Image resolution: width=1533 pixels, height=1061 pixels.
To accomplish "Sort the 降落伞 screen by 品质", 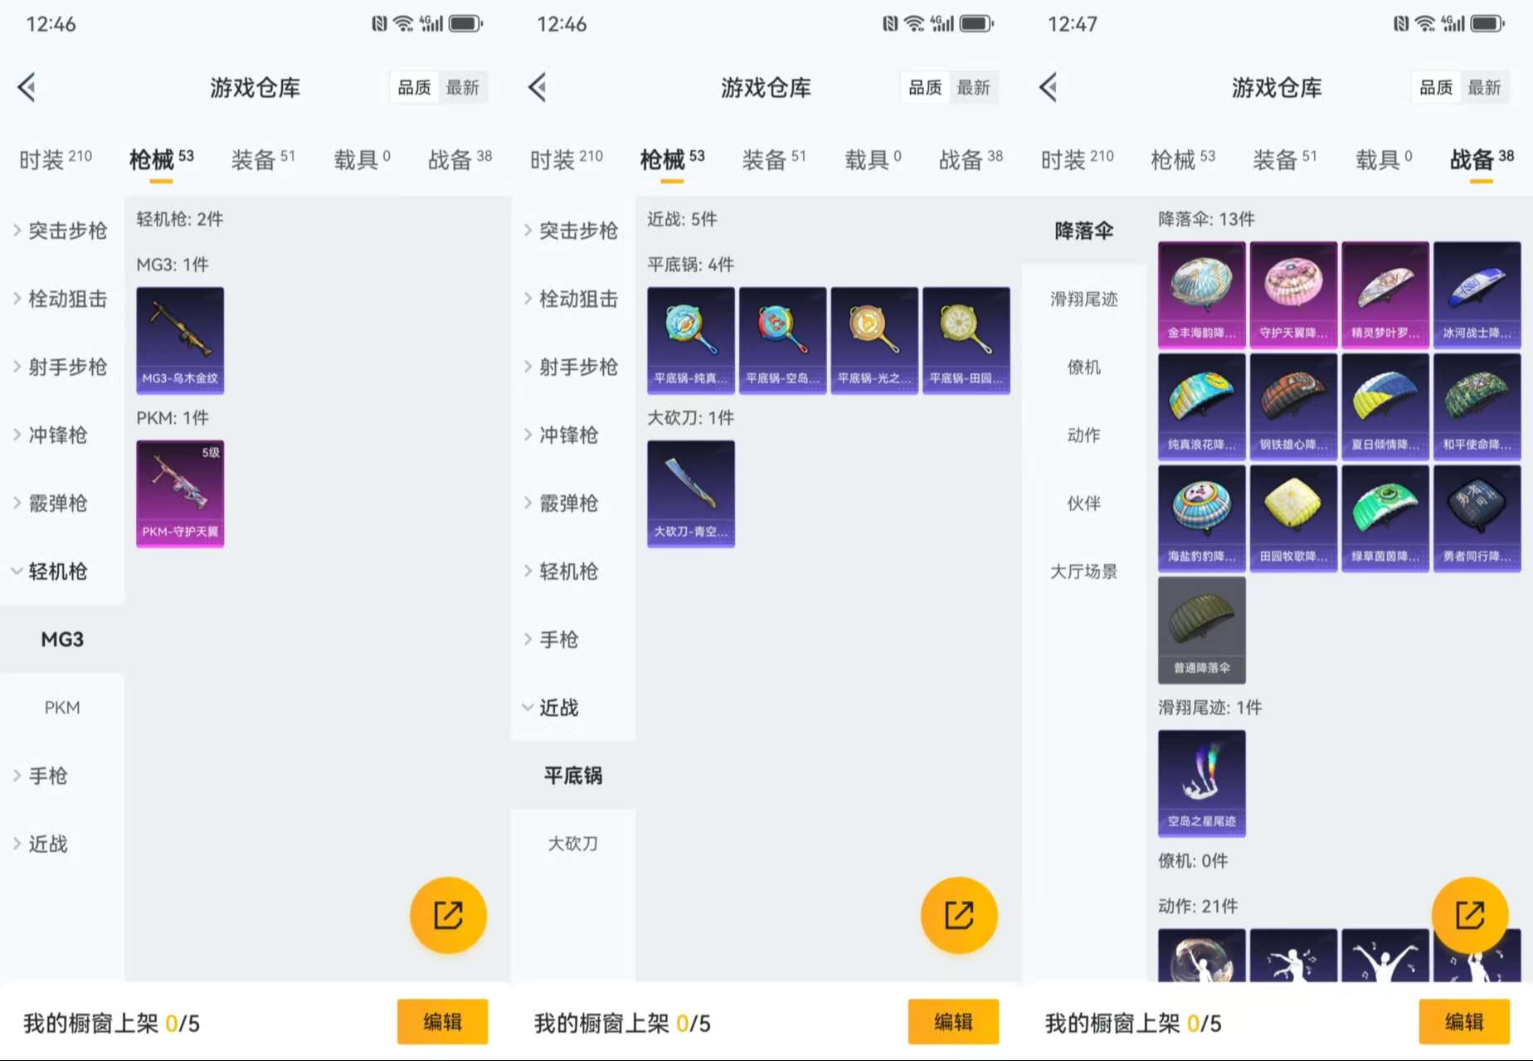I will tap(1436, 87).
